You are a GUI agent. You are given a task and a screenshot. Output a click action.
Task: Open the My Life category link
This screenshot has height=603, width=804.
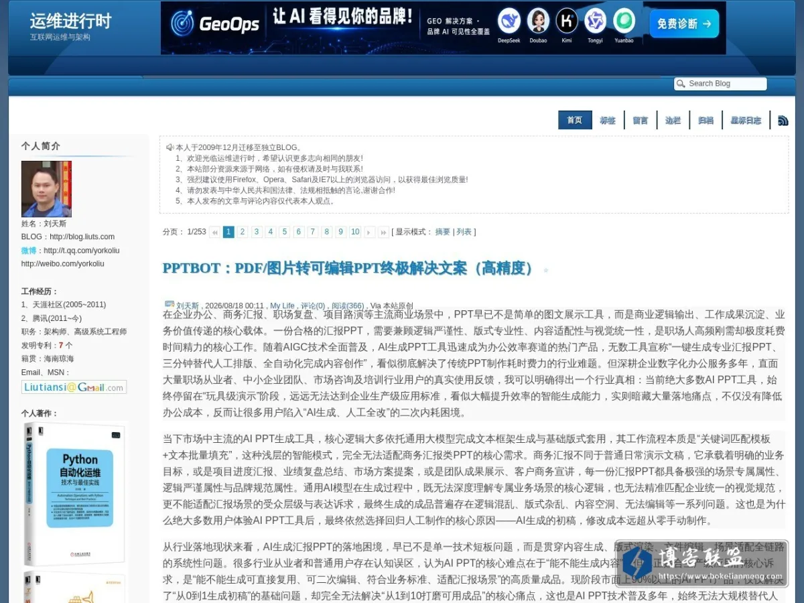coord(282,306)
